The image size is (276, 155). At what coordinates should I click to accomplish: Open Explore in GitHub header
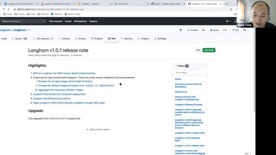pos(93,21)
